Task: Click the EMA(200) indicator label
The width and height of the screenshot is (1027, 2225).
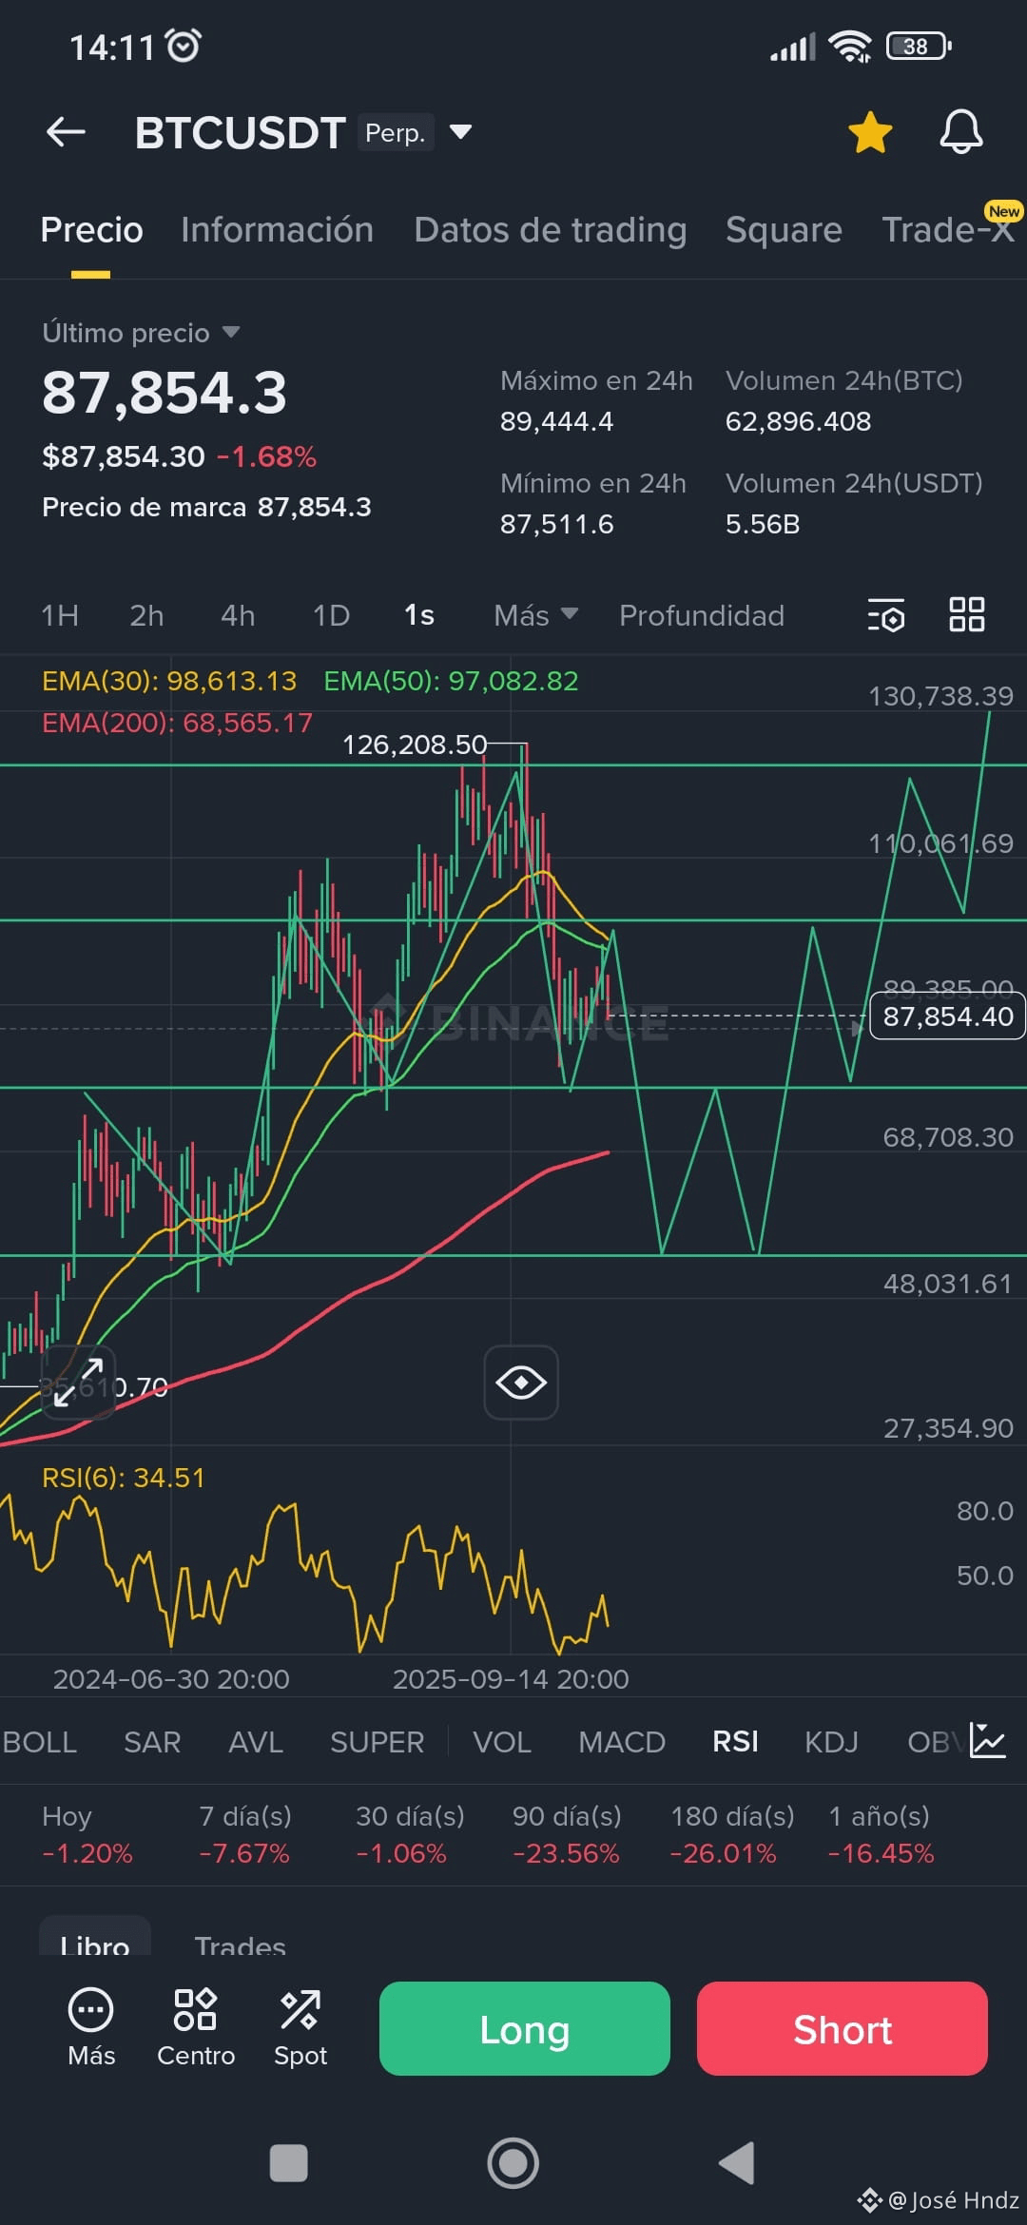Action: (177, 723)
